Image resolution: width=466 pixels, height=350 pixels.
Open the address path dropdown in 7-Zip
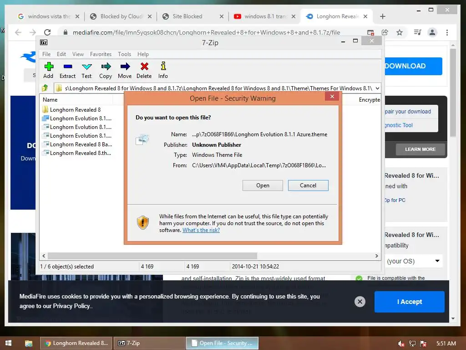[377, 88]
